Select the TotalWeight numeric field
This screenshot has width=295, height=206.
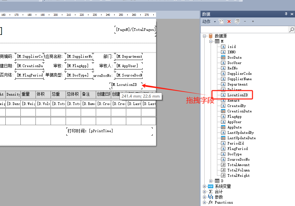click(x=238, y=175)
